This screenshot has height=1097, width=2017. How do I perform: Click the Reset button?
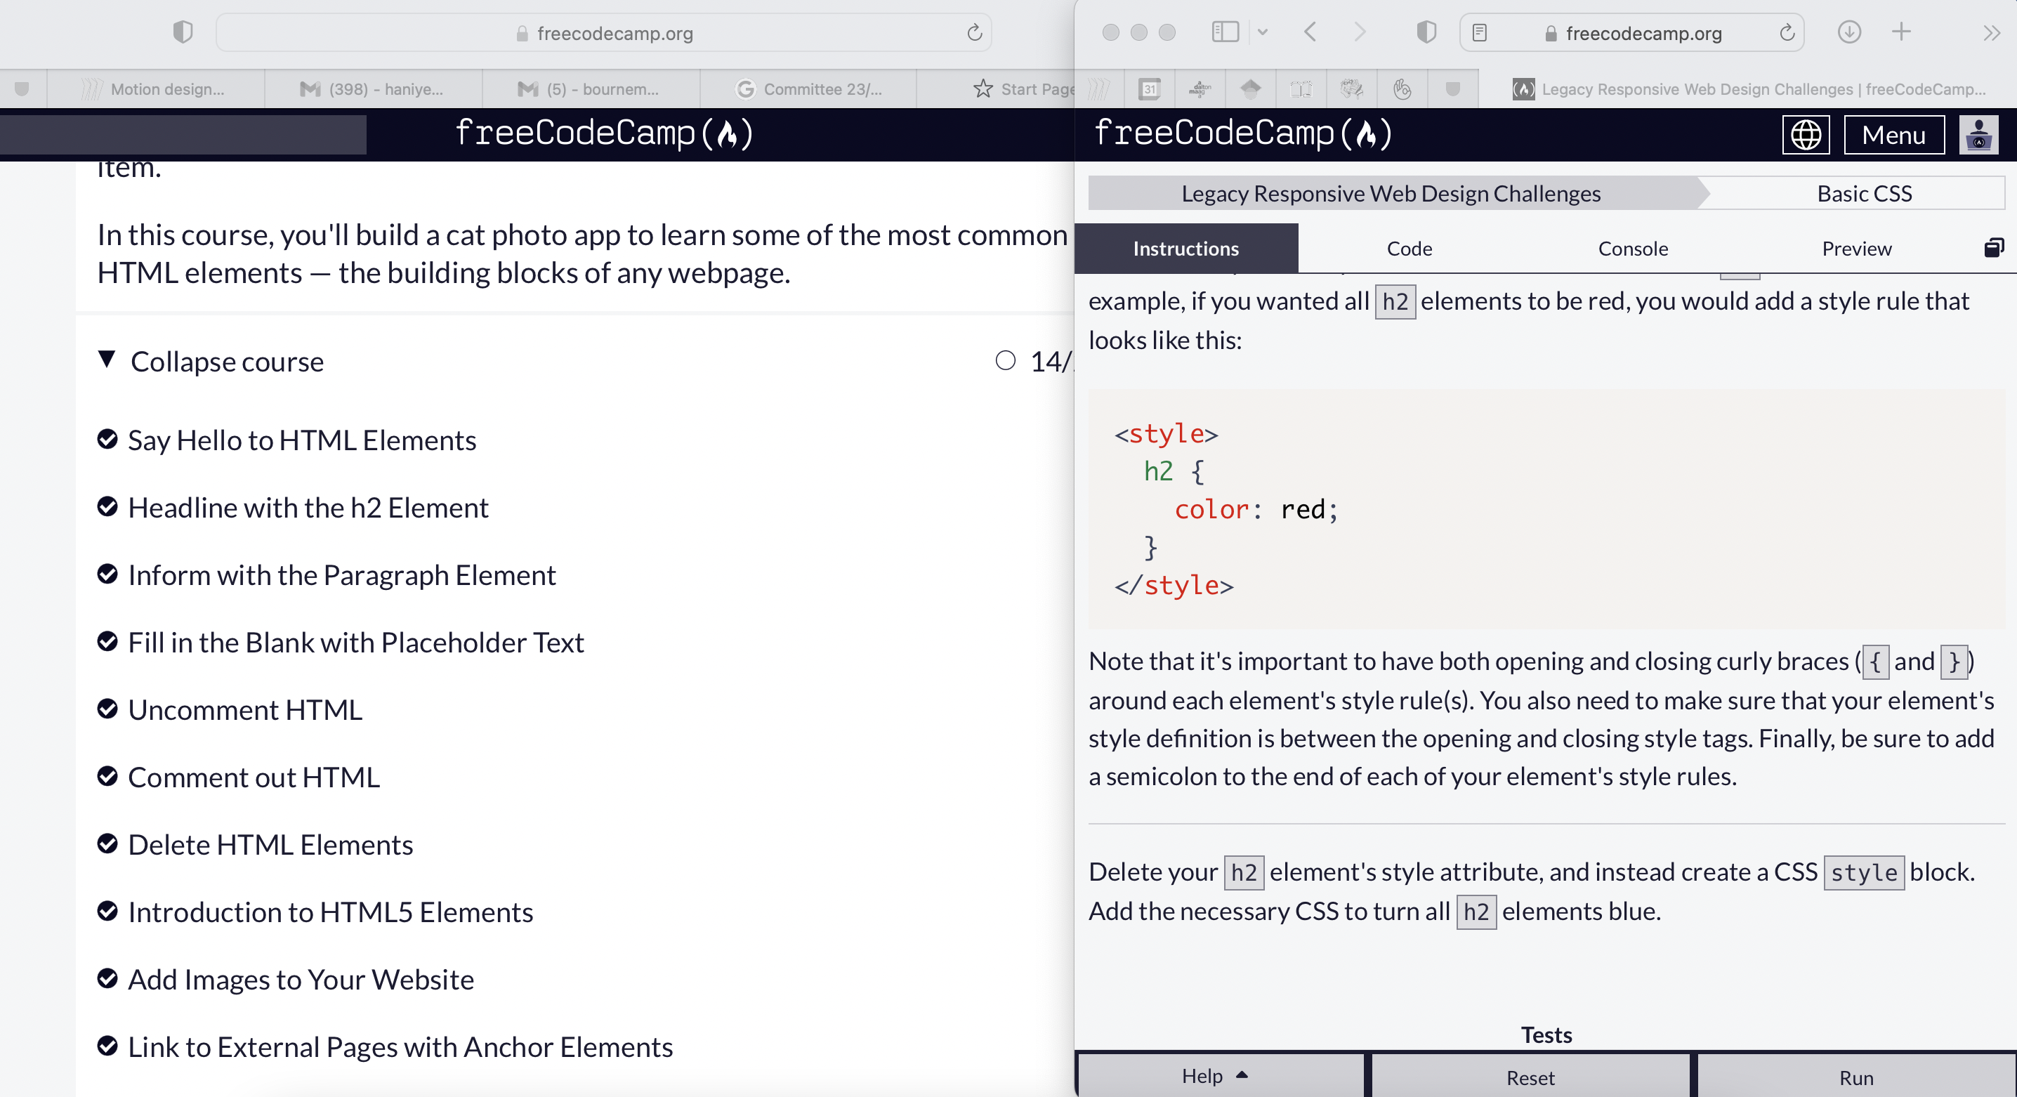click(x=1530, y=1077)
